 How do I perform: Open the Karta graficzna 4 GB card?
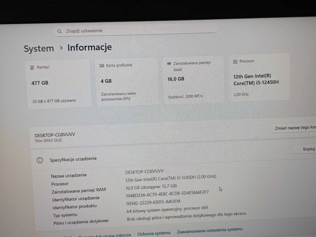pos(127,82)
